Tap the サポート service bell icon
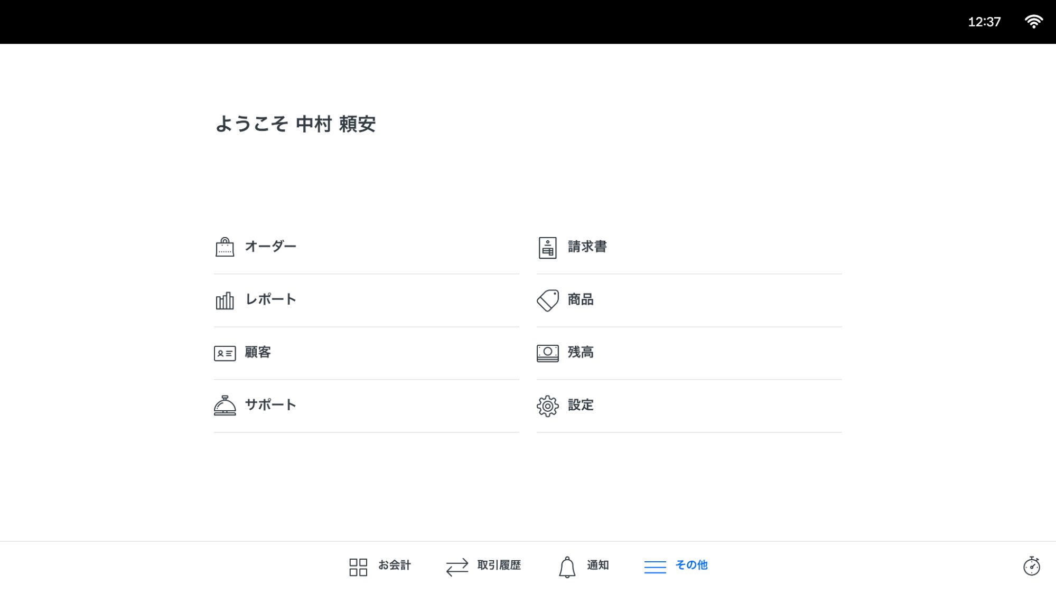This screenshot has height=594, width=1056. tap(226, 405)
